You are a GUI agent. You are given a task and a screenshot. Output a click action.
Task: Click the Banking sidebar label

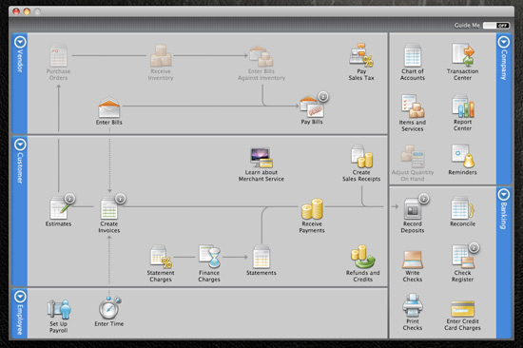coord(504,216)
